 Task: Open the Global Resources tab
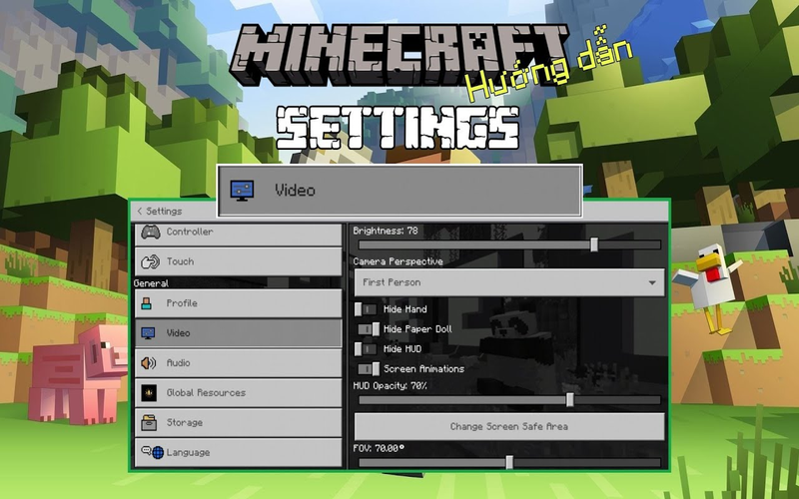coord(238,393)
